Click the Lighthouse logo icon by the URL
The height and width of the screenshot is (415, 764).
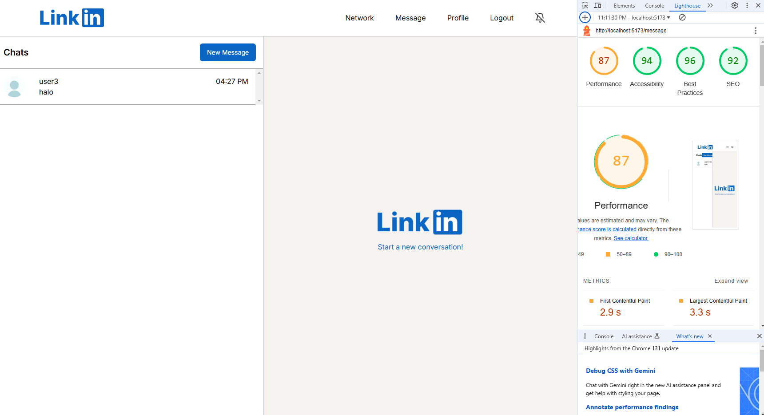[x=587, y=31]
